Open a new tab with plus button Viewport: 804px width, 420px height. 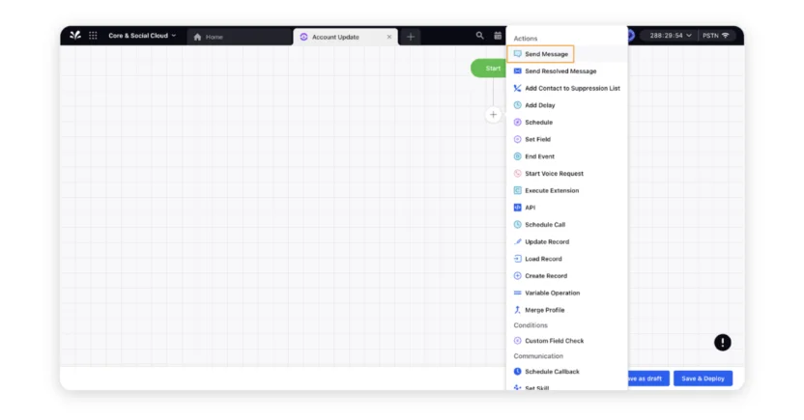(410, 37)
